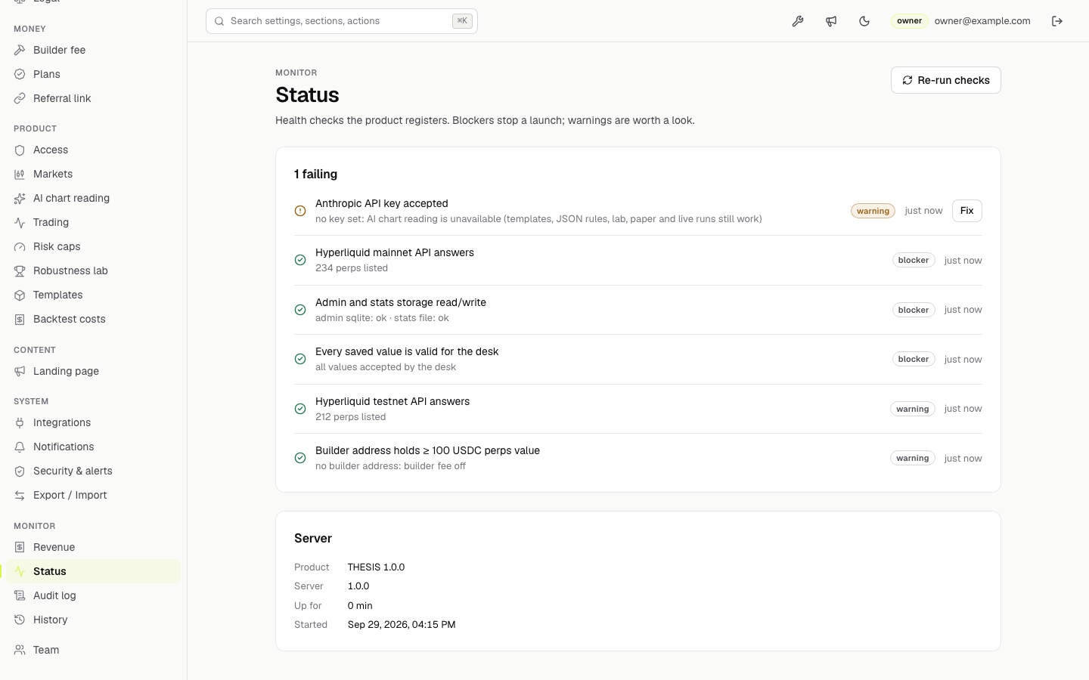Open the History page
1089x680 pixels.
93,620
